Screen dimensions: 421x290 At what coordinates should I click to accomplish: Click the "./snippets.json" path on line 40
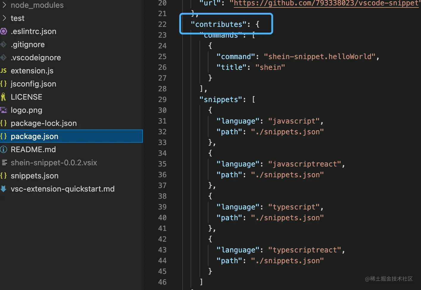coord(287,217)
